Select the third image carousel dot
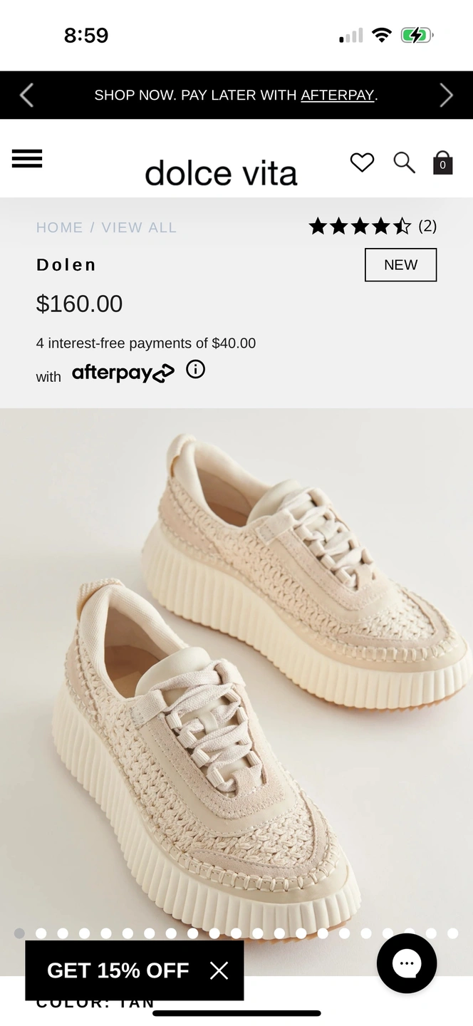The height and width of the screenshot is (1026, 473). coord(63,933)
